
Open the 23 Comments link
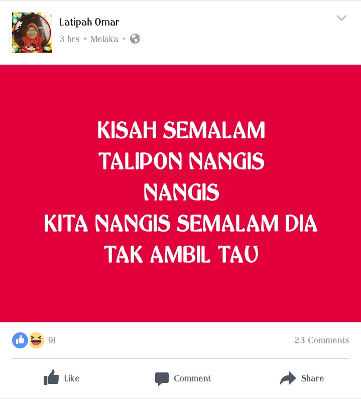pos(321,340)
